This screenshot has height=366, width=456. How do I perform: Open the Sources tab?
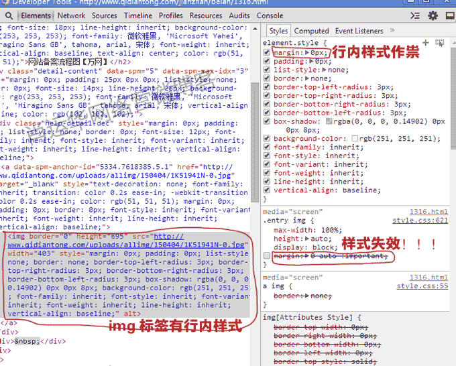(x=105, y=15)
